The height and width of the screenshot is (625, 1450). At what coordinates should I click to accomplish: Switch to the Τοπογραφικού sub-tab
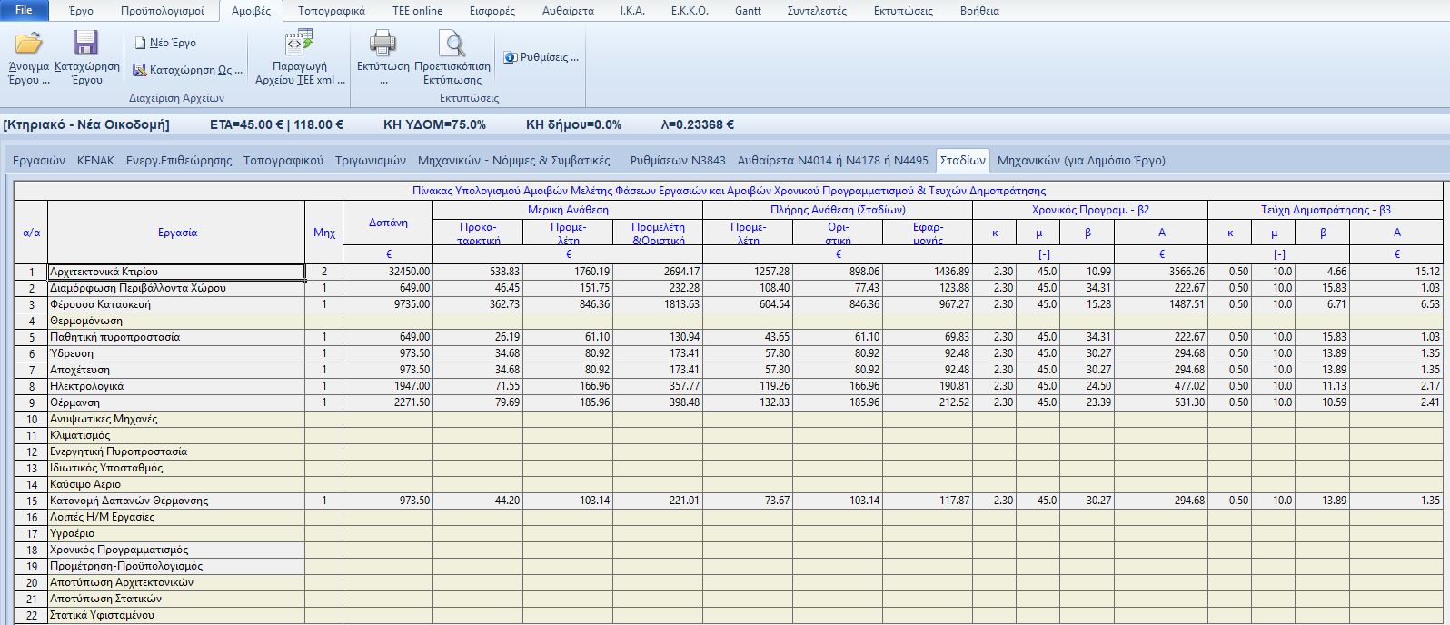tap(283, 161)
